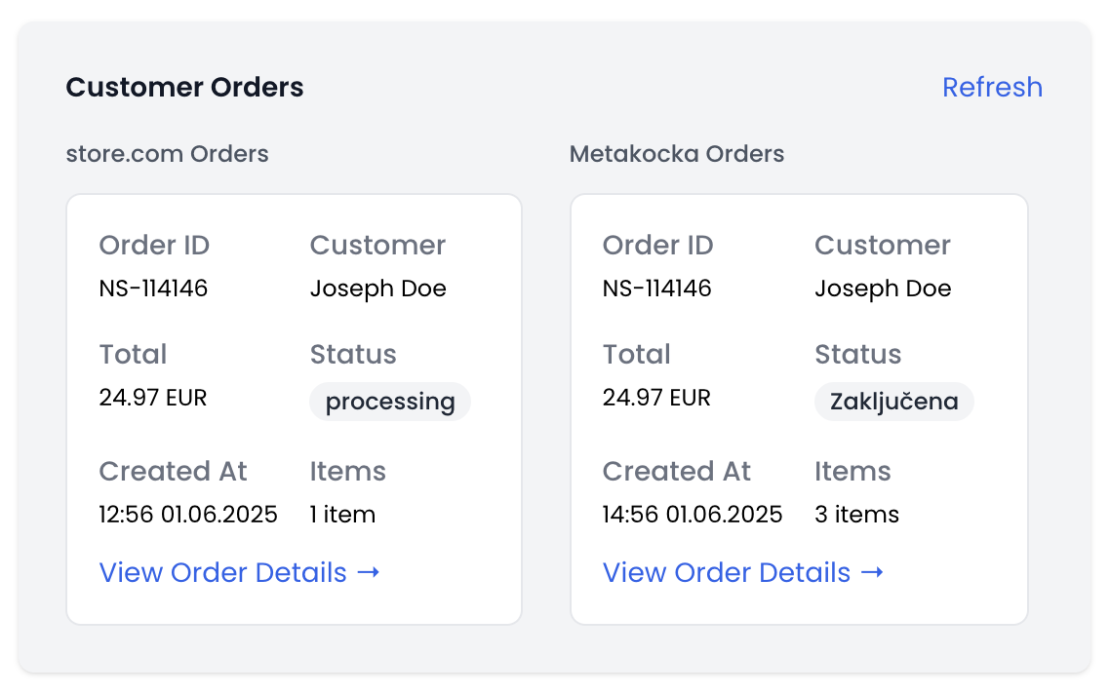The height and width of the screenshot is (694, 1110).
Task: Click the 14:56 01.06.2025 creation timestamp
Action: click(x=693, y=515)
